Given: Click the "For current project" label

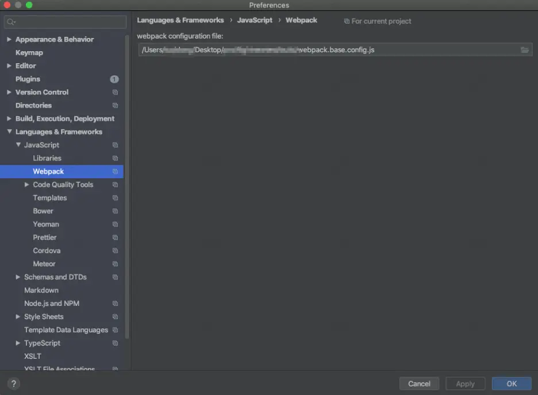Looking at the screenshot, I should 381,21.
